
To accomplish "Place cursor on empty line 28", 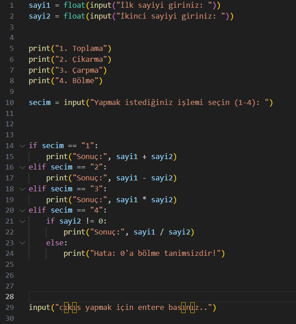I will tap(136, 297).
